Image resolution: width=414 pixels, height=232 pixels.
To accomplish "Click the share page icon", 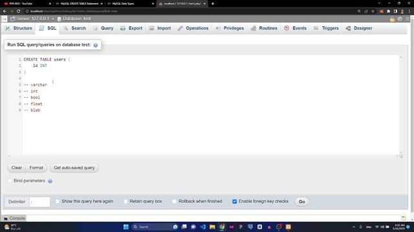I will 366,12.
